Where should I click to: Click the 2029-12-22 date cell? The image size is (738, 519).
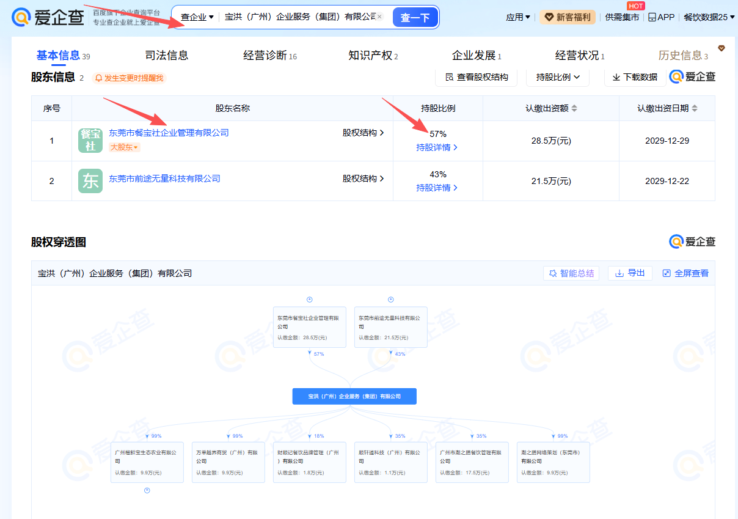click(667, 181)
